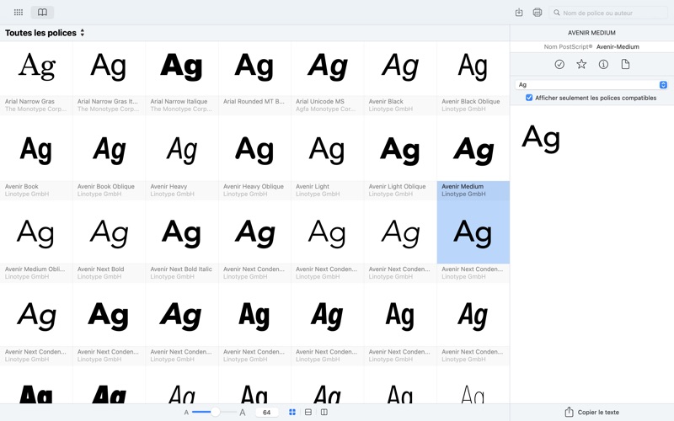Click the share icon next to Copier le texte
Screen dimensions: 674x421
click(x=570, y=412)
